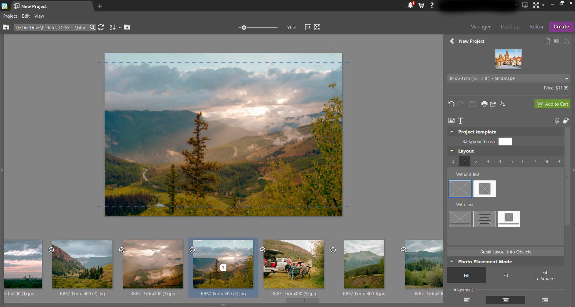Image resolution: width=575 pixels, height=307 pixels.
Task: Click the add image icon
Action: click(451, 121)
